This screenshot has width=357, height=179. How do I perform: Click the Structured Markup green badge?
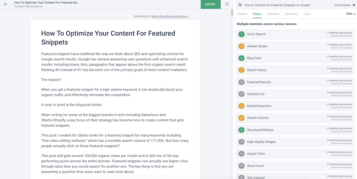(x=242, y=130)
